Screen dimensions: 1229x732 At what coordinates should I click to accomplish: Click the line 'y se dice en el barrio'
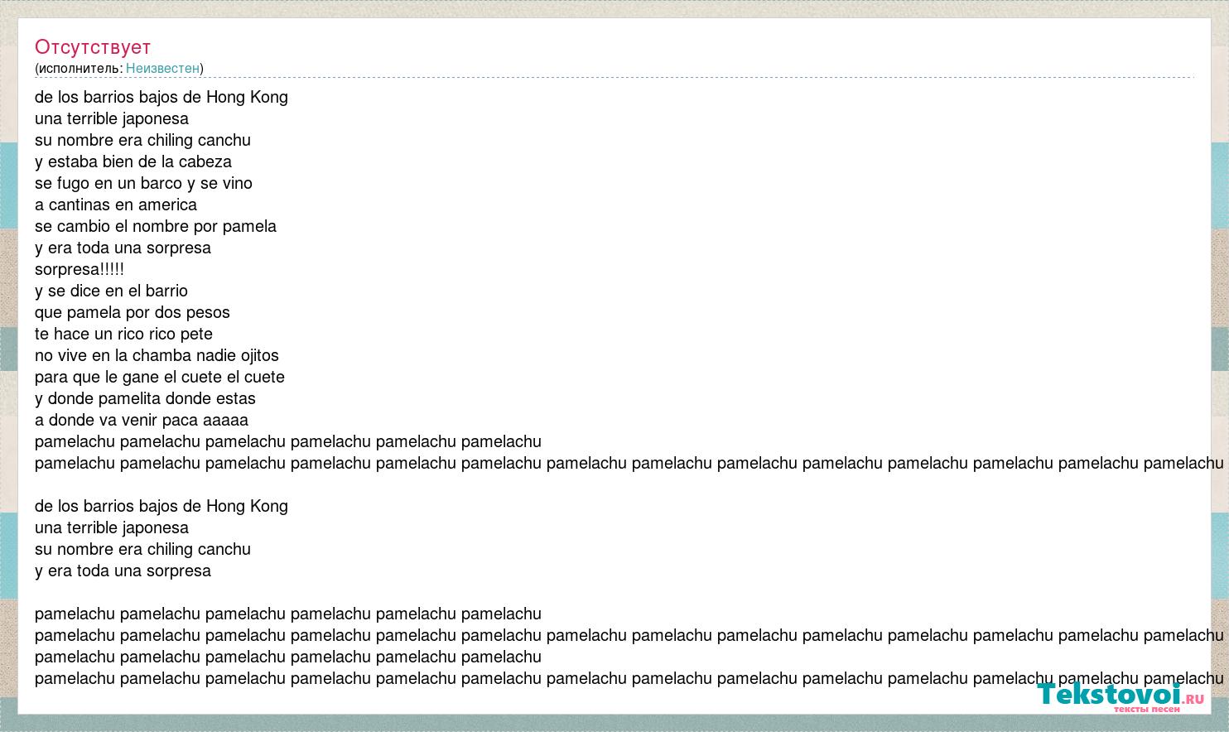tap(111, 291)
